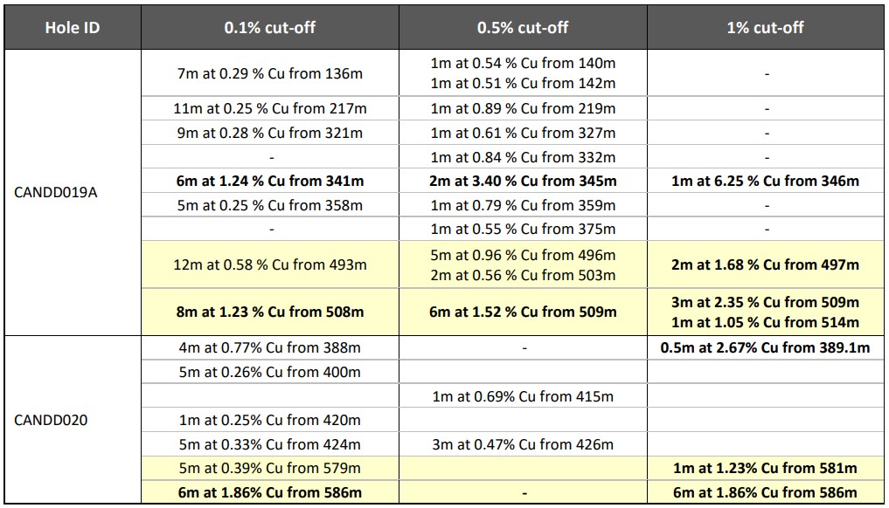
Task: Click the Hole ID column header
Action: (x=73, y=27)
